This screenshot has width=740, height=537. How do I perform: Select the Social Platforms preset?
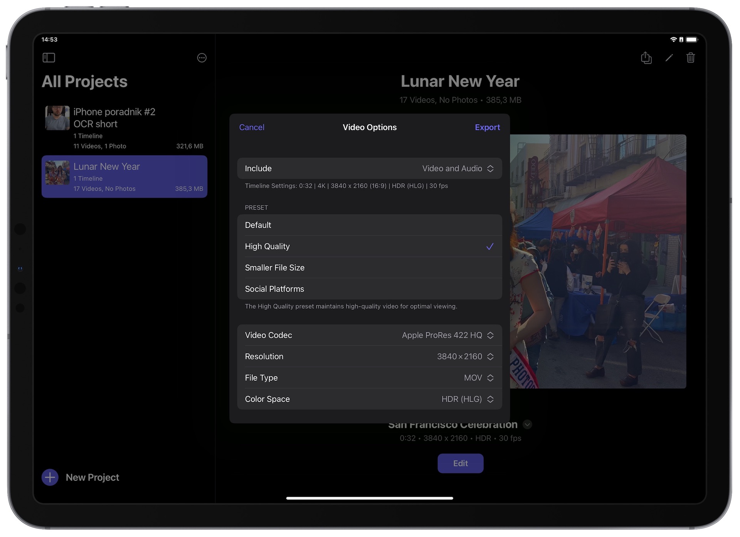(369, 289)
